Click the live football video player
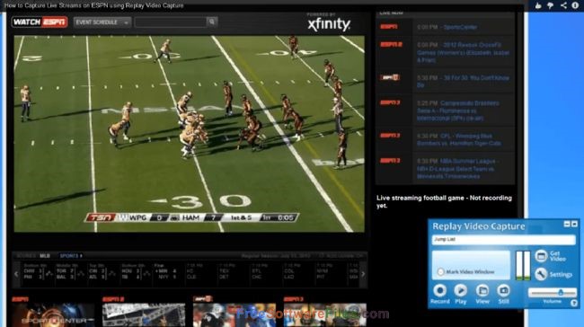This screenshot has width=584, height=327. point(190,134)
